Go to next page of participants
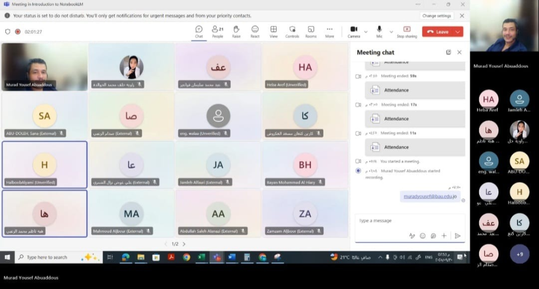The image size is (539, 289). pos(184,244)
